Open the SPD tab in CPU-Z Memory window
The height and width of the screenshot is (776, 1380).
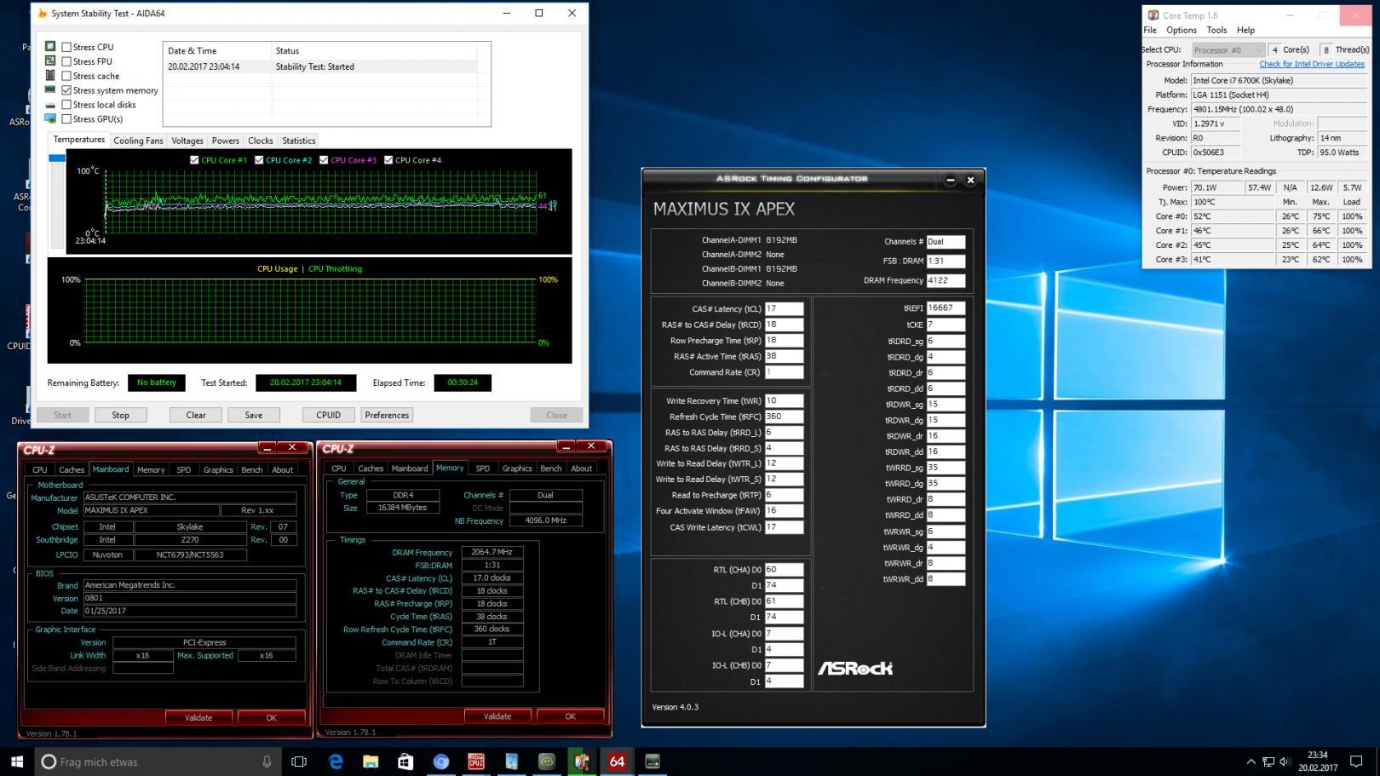click(482, 468)
